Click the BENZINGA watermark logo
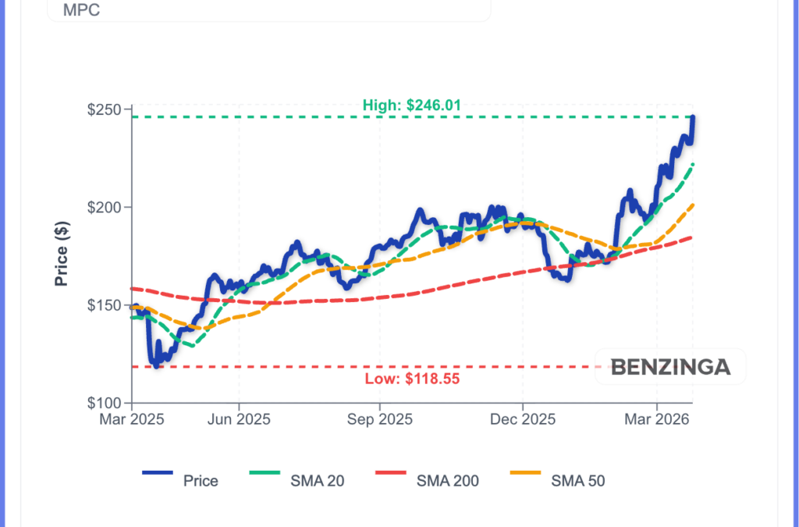The image size is (799, 527). tap(670, 367)
